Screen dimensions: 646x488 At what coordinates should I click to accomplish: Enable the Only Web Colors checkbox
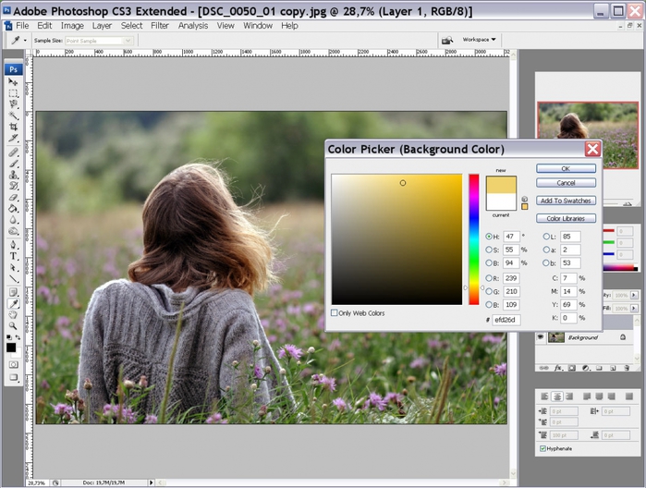click(x=335, y=313)
